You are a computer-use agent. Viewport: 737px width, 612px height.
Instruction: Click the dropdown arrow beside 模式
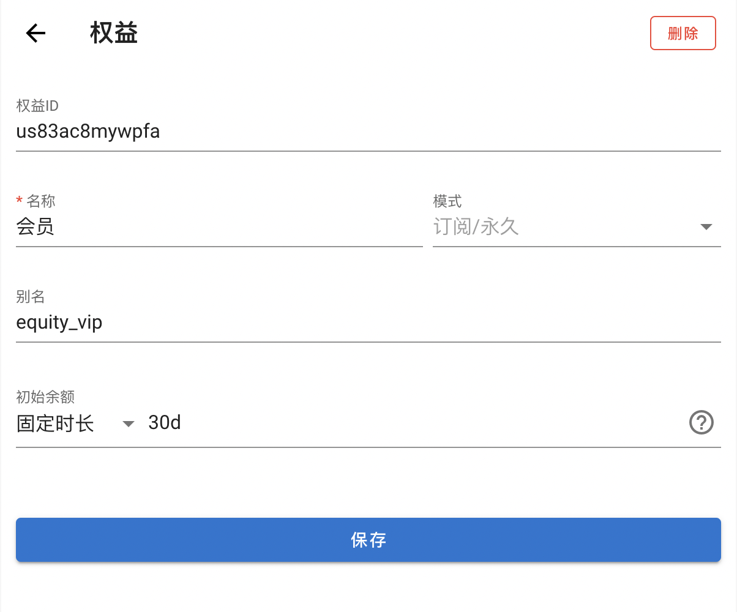[708, 226]
